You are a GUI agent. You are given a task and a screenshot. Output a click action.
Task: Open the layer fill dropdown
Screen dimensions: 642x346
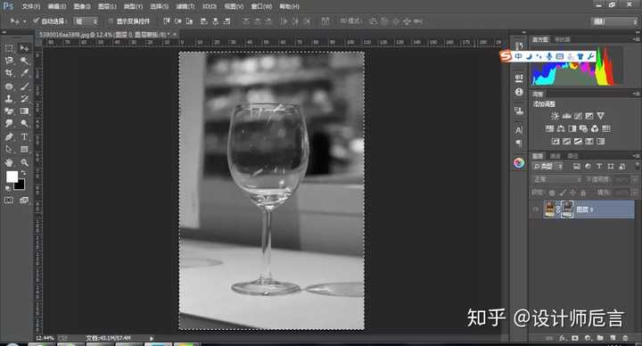click(634, 193)
